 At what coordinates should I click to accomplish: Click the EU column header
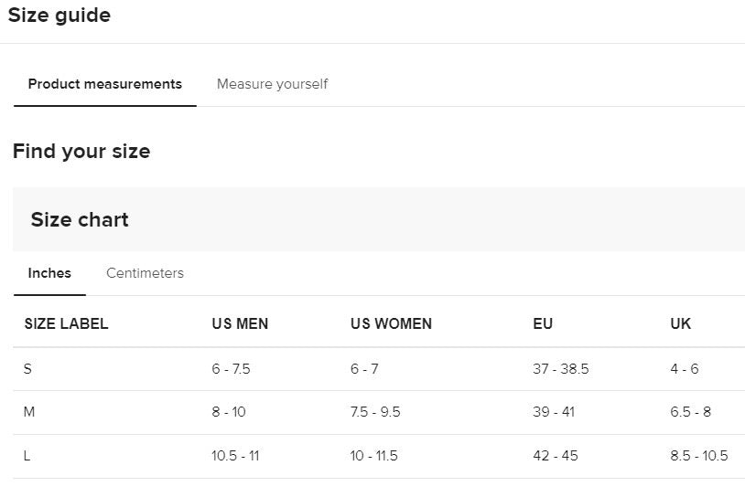tap(543, 324)
